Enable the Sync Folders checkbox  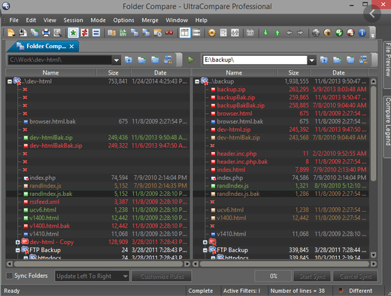click(x=9, y=276)
